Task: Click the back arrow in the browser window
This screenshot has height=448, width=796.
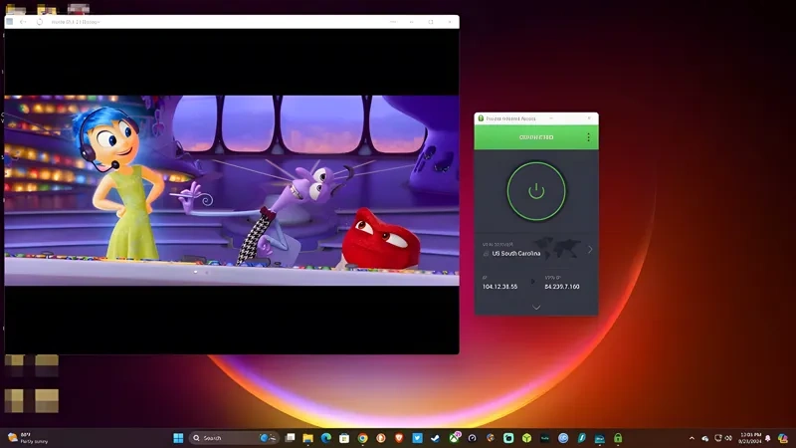Action: pos(23,21)
